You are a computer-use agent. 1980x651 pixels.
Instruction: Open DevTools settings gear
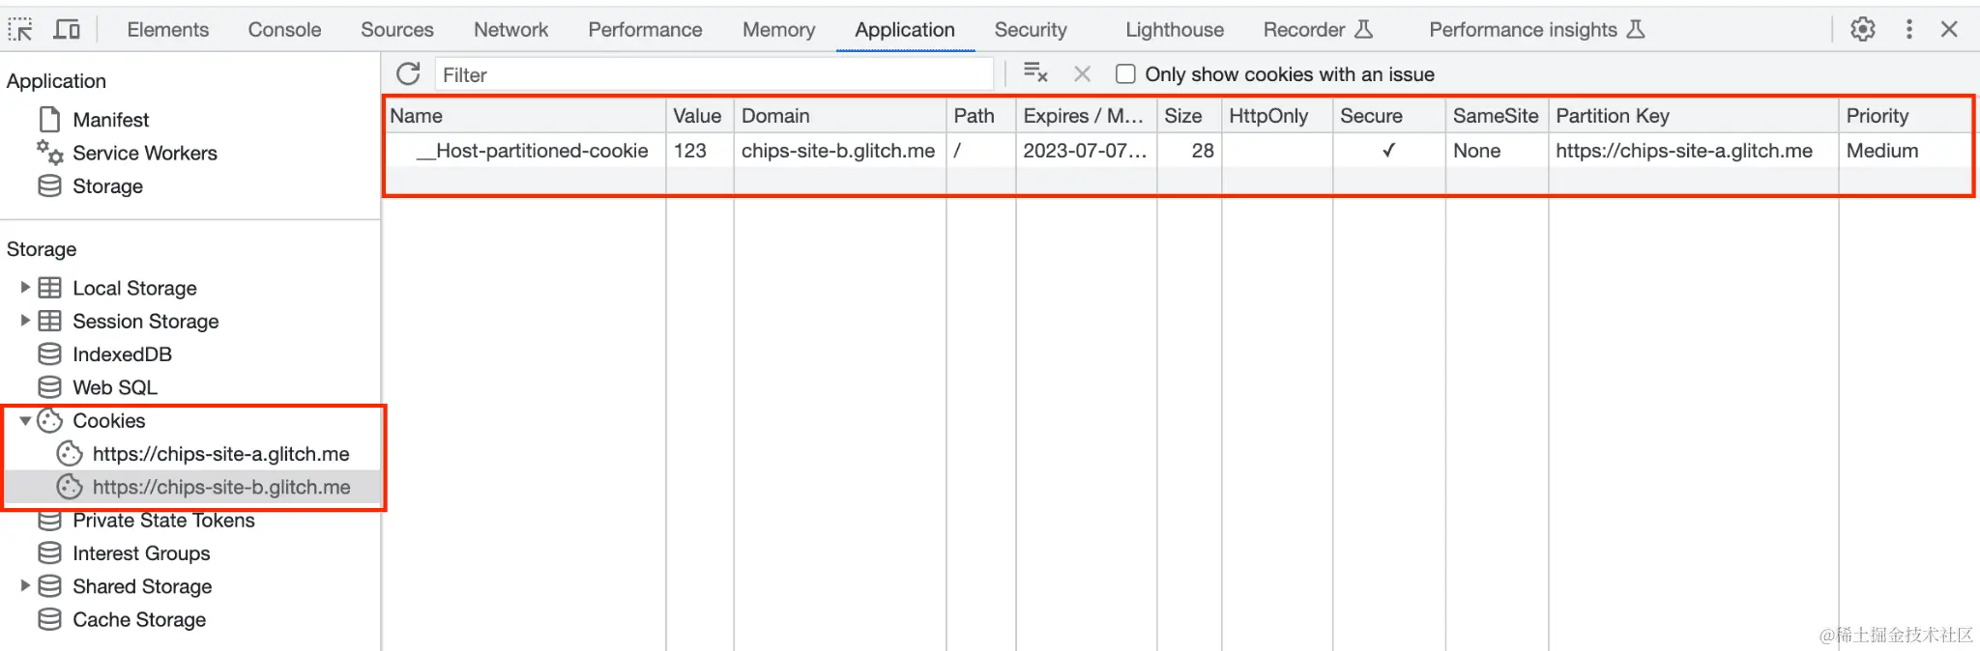tap(1862, 29)
